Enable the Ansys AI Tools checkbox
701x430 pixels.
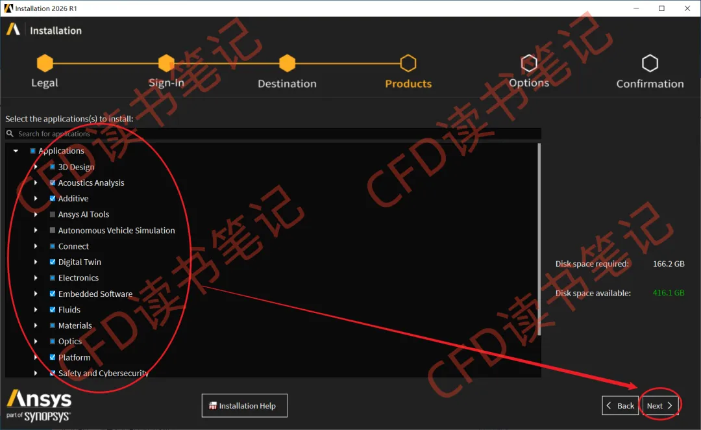tap(53, 214)
